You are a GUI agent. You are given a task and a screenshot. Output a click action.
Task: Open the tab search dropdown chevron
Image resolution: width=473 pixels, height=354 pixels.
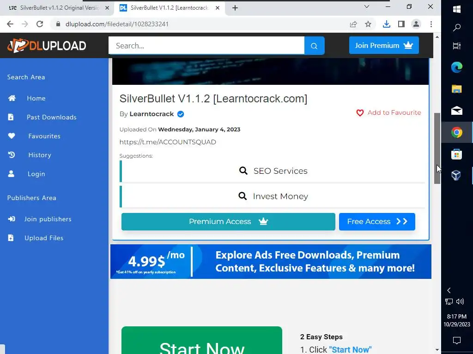(367, 6)
